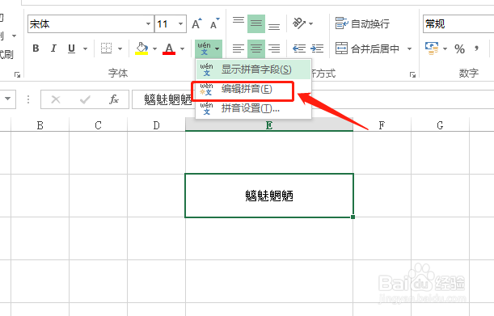Cancel formula bar entry X button
This screenshot has height=316, width=494.
[x=56, y=99]
